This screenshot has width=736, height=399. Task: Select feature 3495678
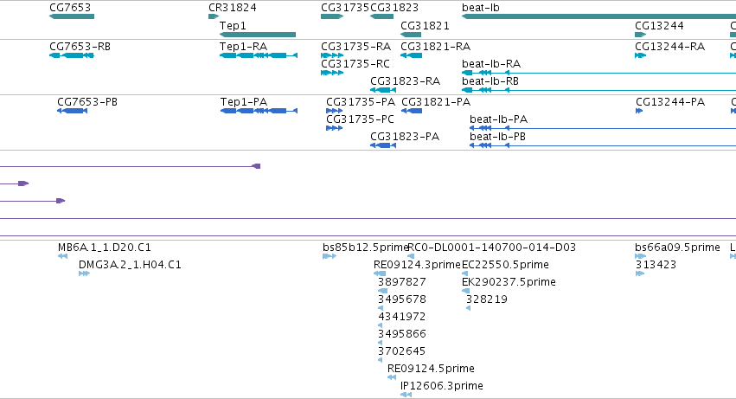click(402, 299)
